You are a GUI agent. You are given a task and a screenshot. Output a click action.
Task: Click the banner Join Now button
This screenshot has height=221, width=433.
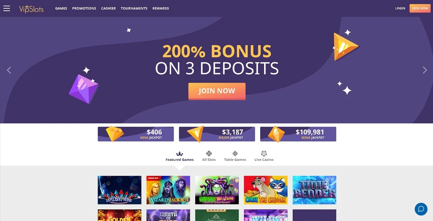click(217, 91)
